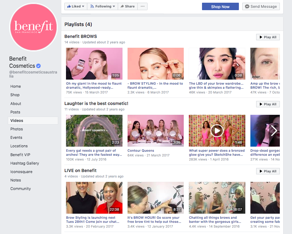Click the 'Contour Queens' title link
The height and width of the screenshot is (234, 292).
click(141, 150)
